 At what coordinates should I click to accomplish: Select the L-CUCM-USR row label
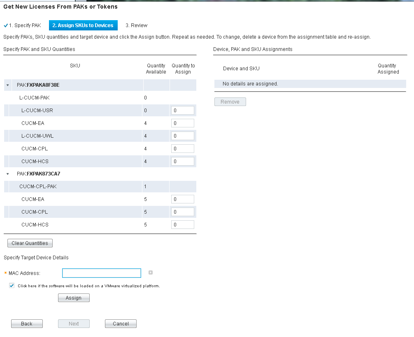click(37, 111)
